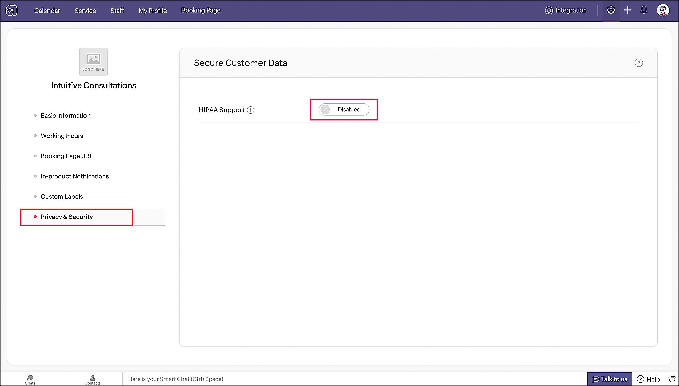Open the Contacts icon in bottom bar
The width and height of the screenshot is (679, 386).
93,380
